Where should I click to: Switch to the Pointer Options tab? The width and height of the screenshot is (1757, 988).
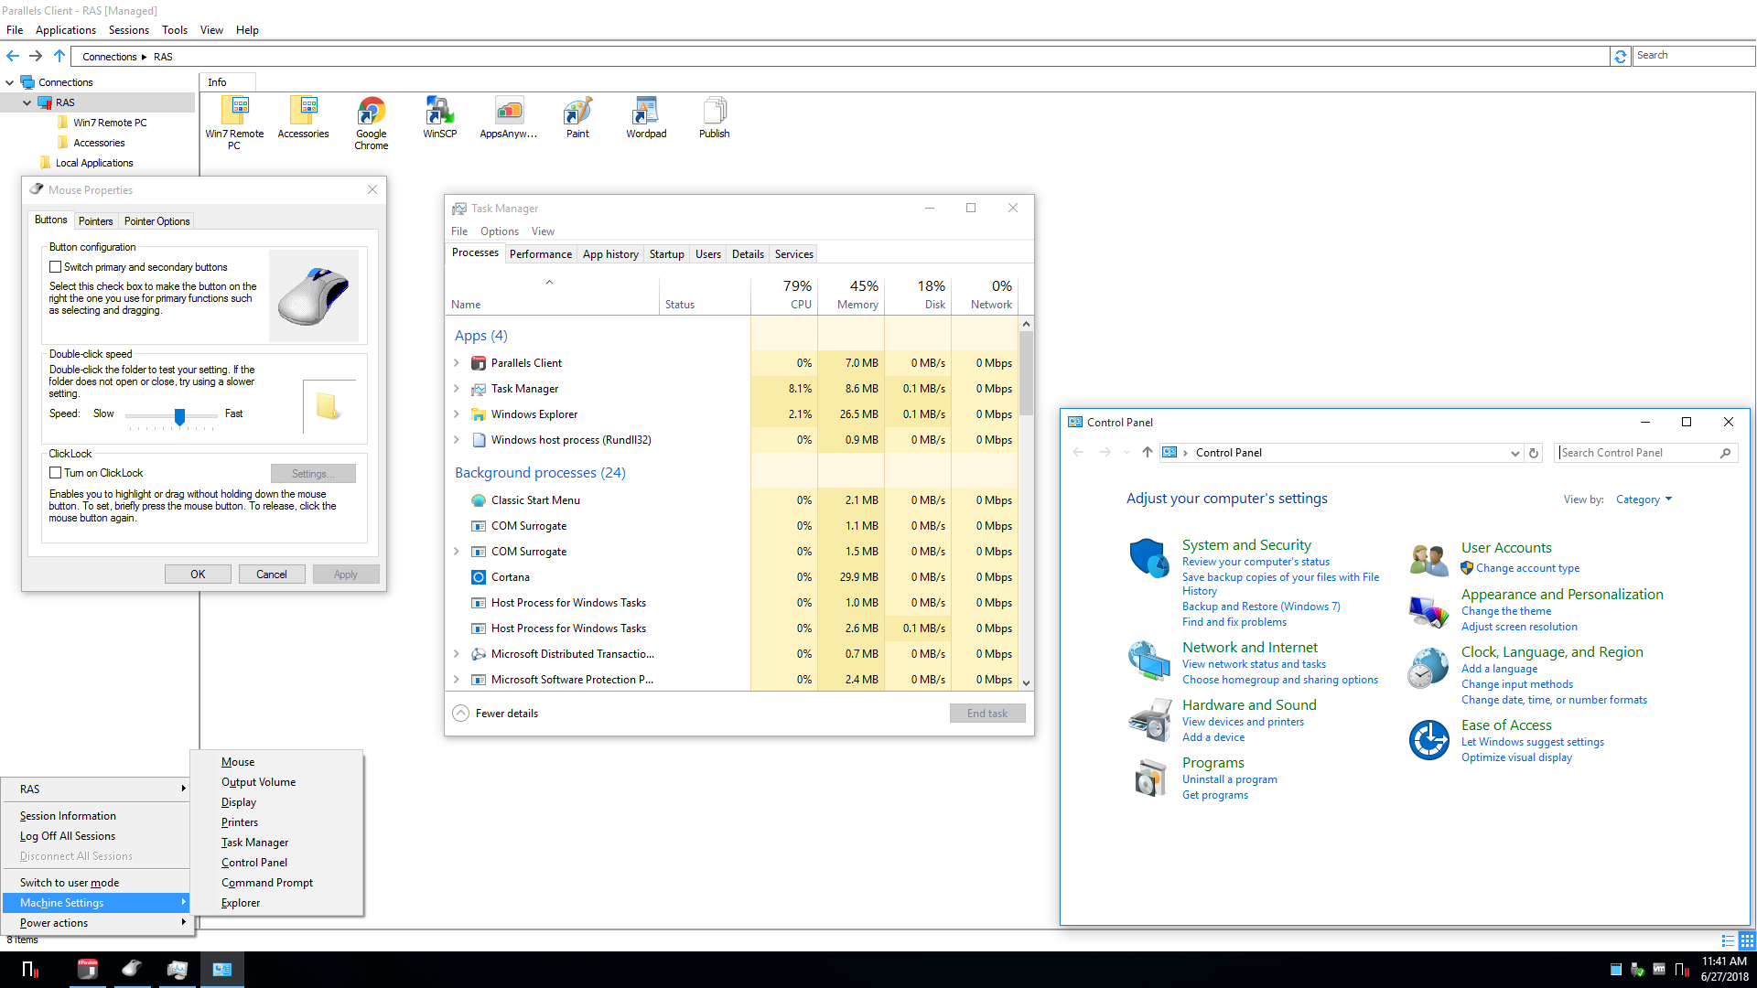tap(157, 221)
